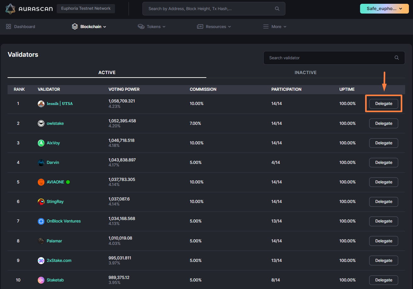Delegate to lesnik | UTSA
413x289 pixels.
tap(384, 104)
